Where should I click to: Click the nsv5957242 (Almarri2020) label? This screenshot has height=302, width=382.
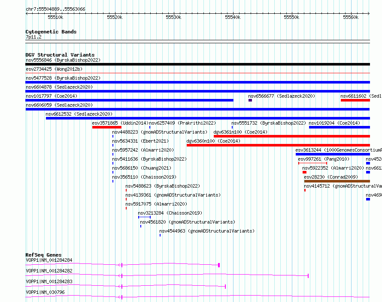coord(143,150)
